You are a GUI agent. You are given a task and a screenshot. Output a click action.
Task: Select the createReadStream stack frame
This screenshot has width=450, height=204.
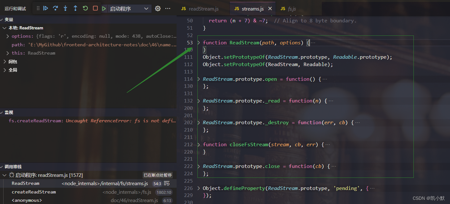pos(34,192)
